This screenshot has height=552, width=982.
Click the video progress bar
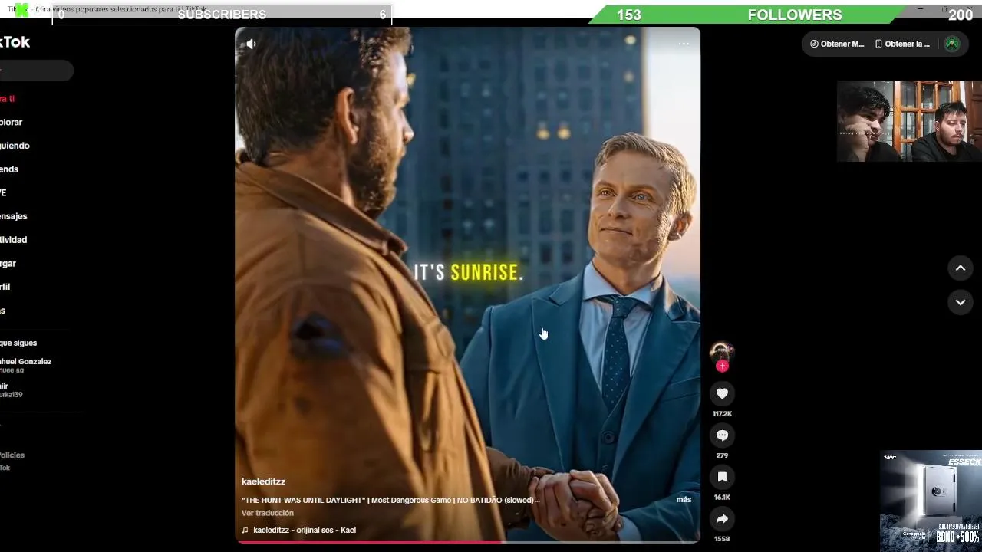tap(467, 542)
